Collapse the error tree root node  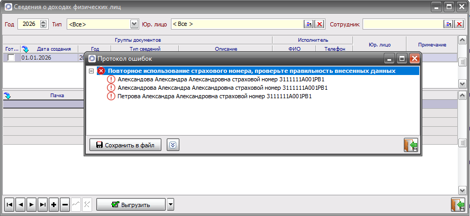coord(92,71)
